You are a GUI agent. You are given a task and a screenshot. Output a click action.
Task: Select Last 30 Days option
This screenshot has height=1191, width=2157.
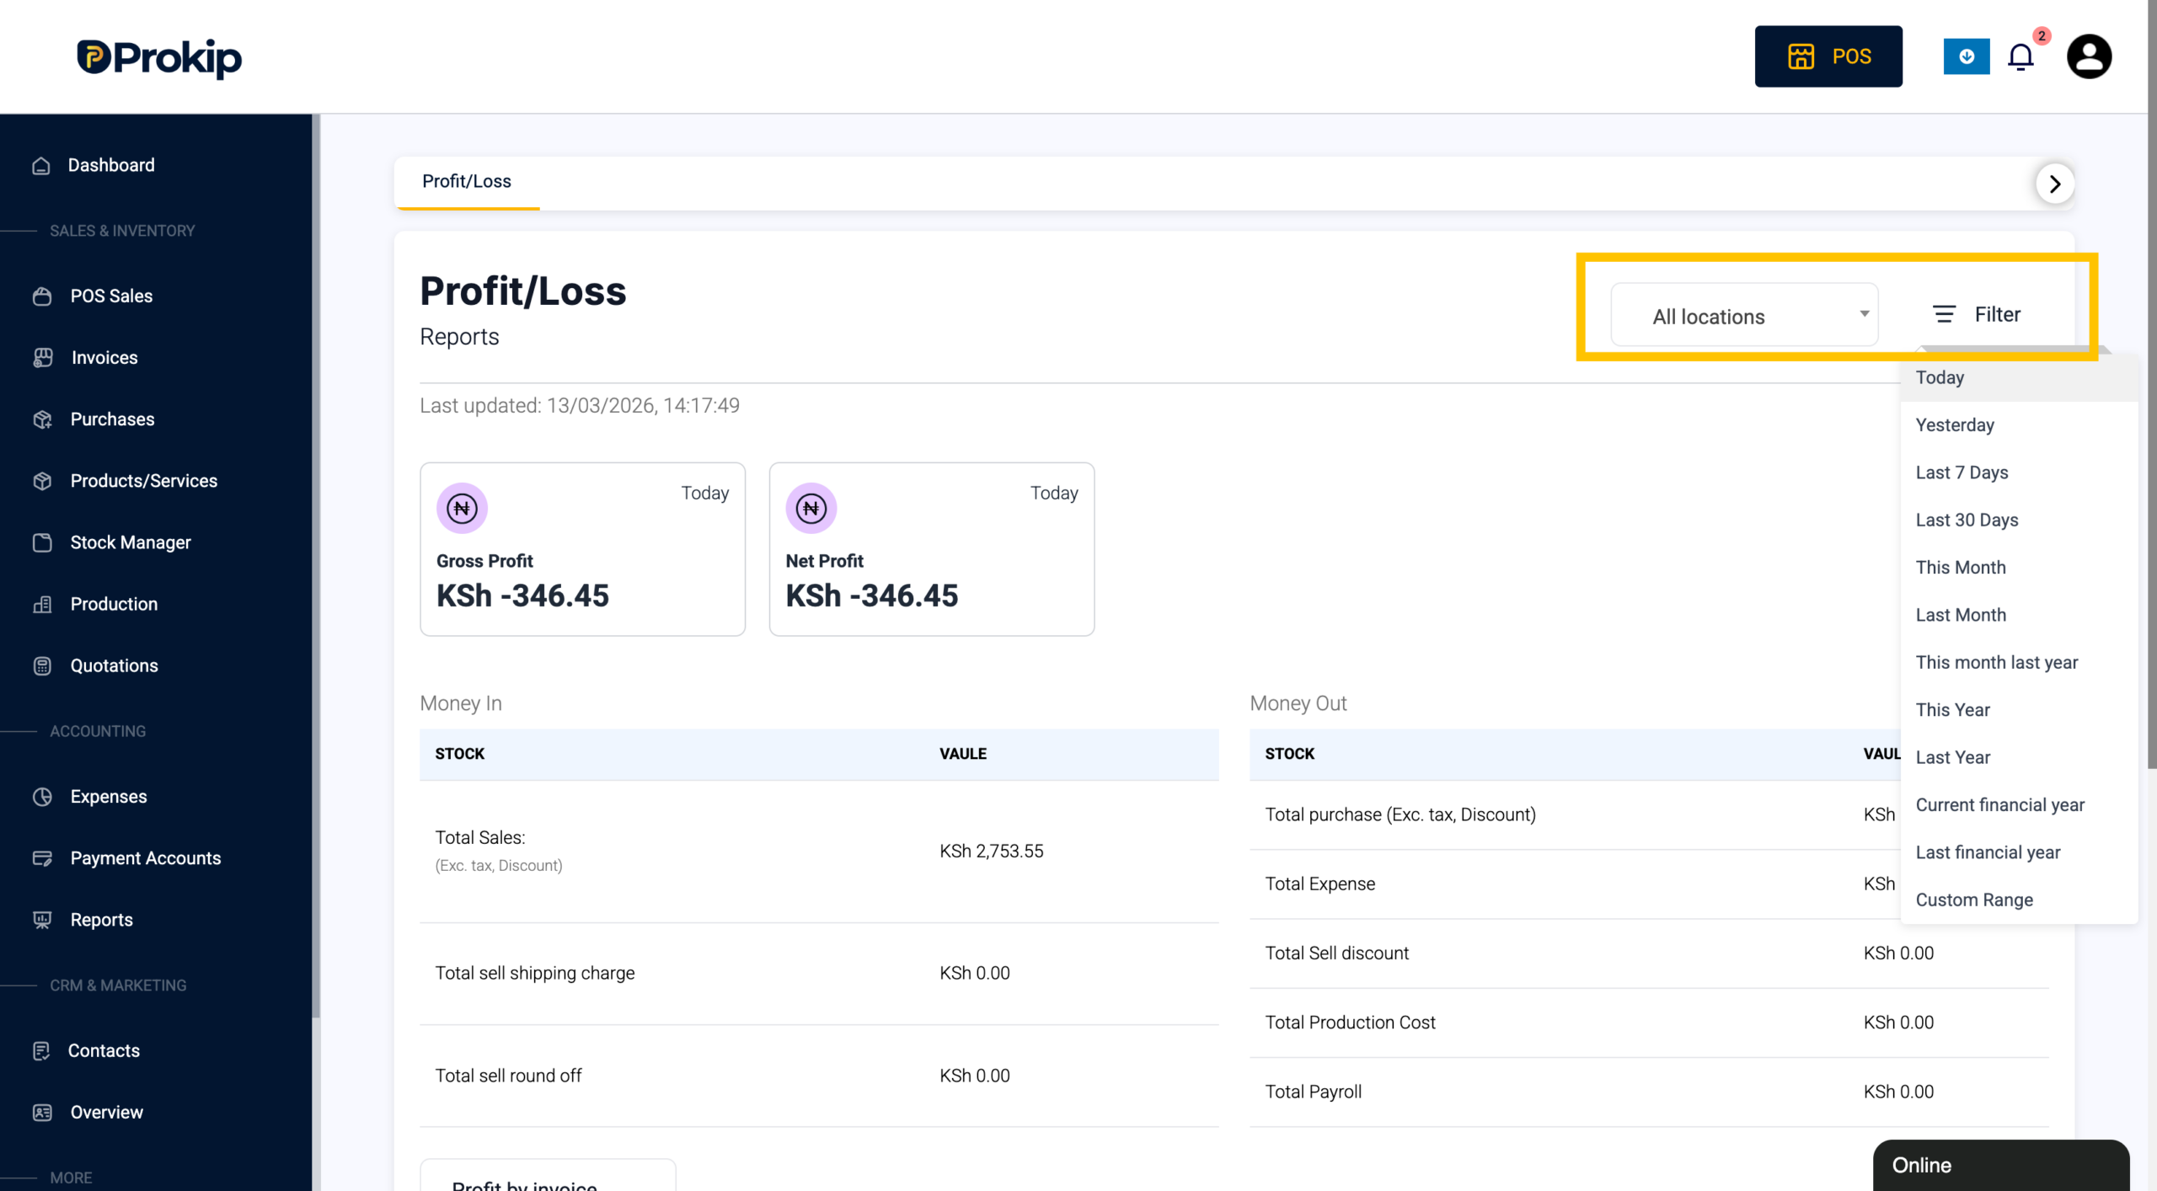tap(2020, 521)
